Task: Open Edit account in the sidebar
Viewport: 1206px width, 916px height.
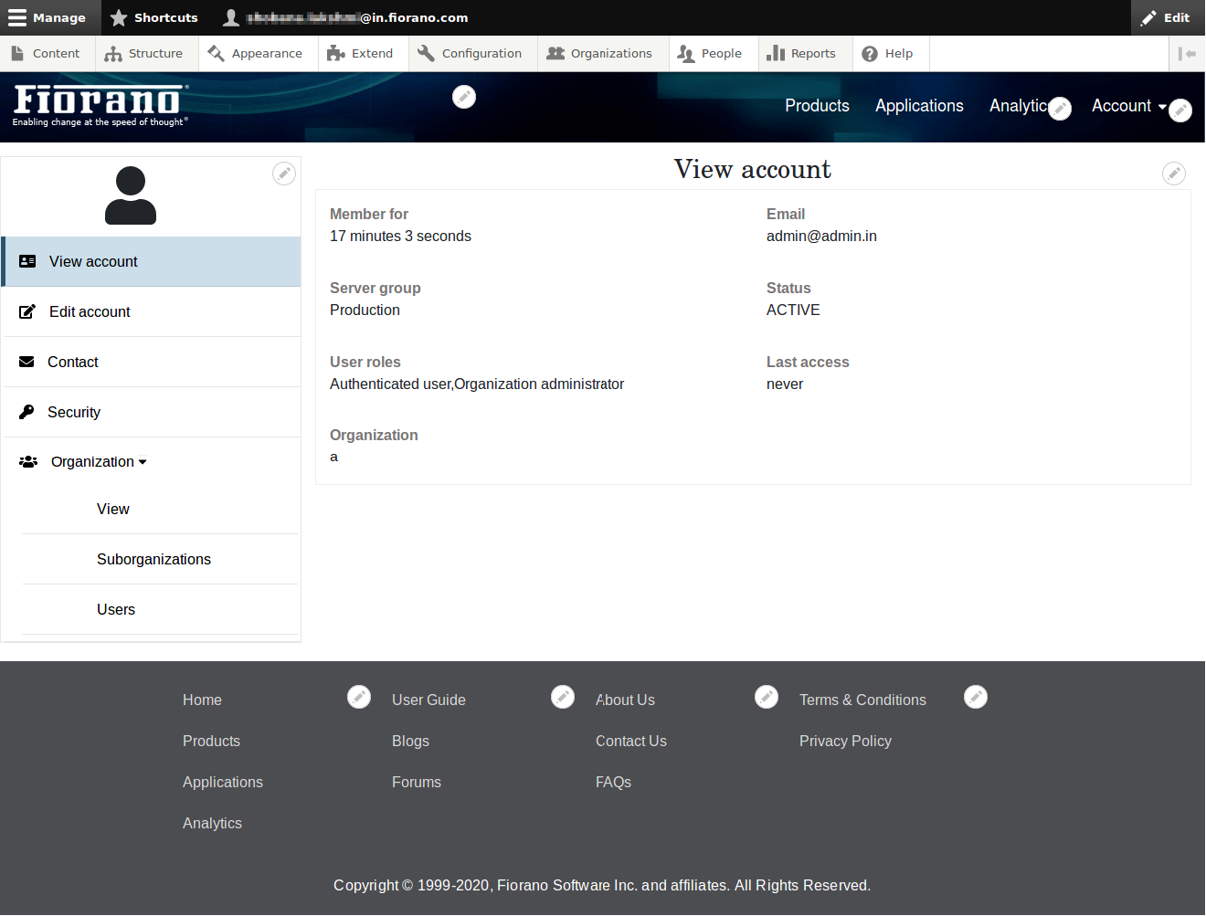Action: click(x=151, y=312)
